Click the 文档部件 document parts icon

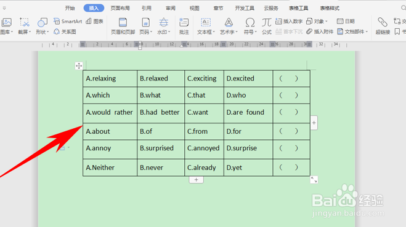(340, 32)
